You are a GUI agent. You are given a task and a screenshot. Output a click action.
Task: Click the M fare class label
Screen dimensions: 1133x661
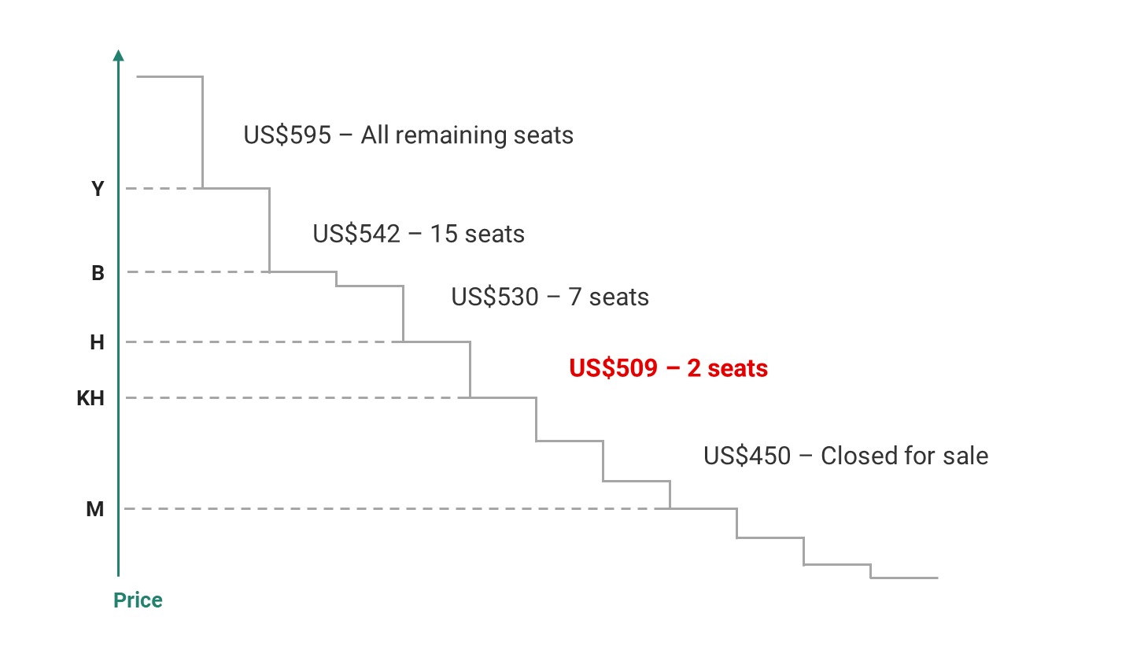pos(95,510)
